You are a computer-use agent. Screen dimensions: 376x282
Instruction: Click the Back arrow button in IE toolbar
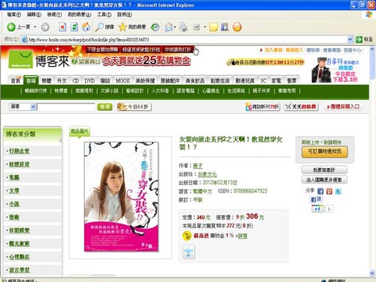pyautogui.click(x=11, y=27)
